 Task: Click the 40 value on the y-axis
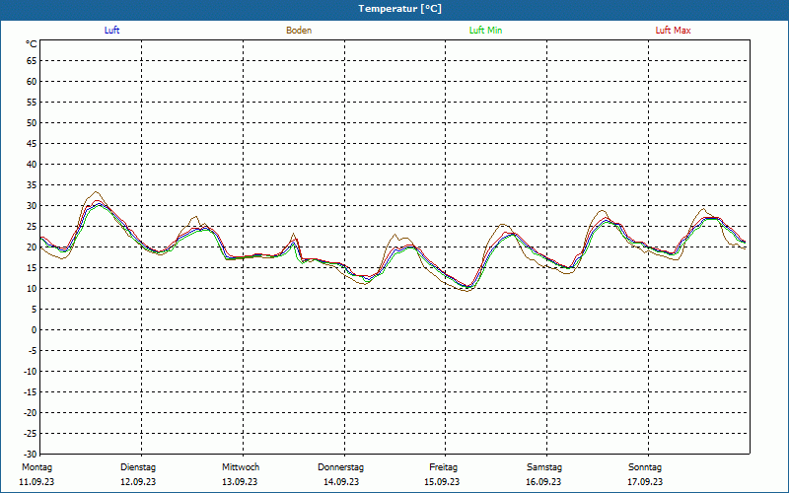tap(32, 165)
